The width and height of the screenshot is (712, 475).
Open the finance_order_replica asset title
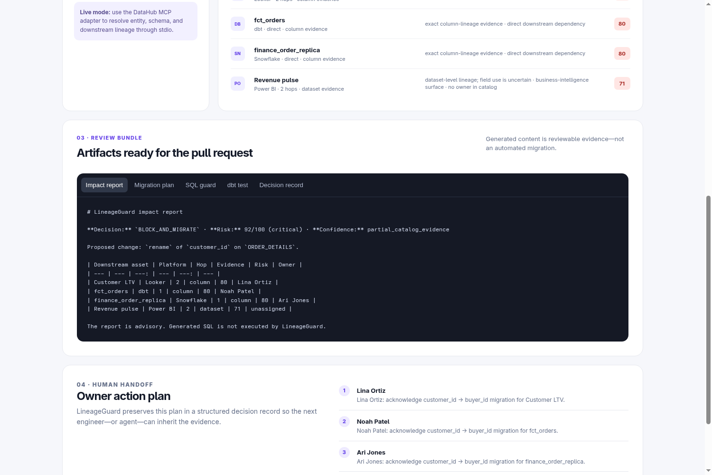tap(287, 50)
